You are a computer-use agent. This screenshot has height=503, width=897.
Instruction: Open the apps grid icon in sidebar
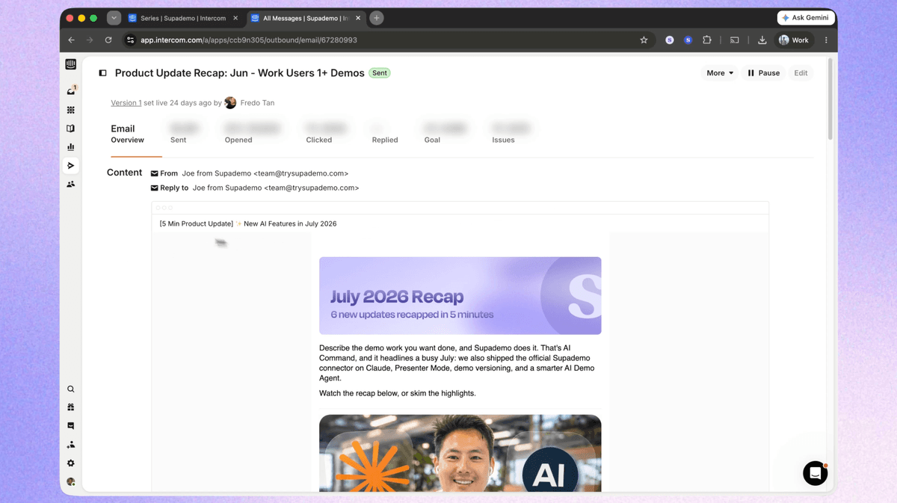point(71,110)
